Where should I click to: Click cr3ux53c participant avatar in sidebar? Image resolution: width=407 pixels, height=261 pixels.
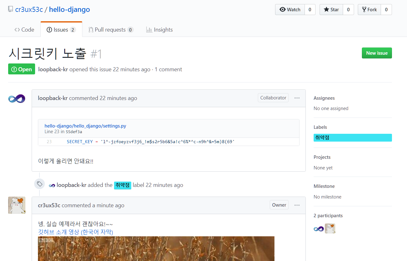click(330, 228)
